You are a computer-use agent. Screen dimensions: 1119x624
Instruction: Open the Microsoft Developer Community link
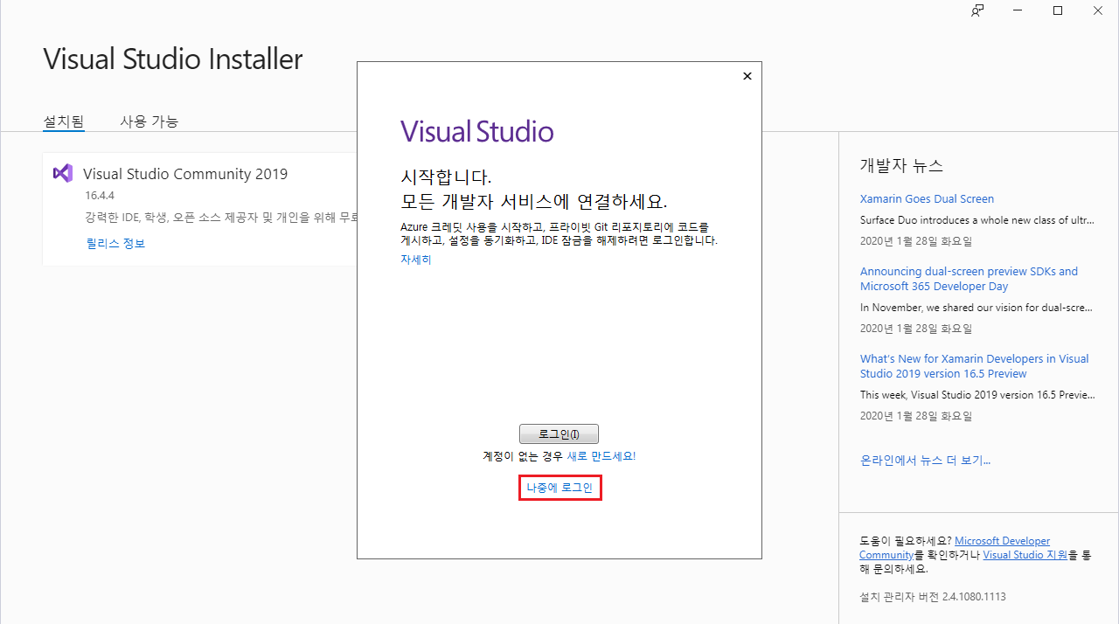955,548
